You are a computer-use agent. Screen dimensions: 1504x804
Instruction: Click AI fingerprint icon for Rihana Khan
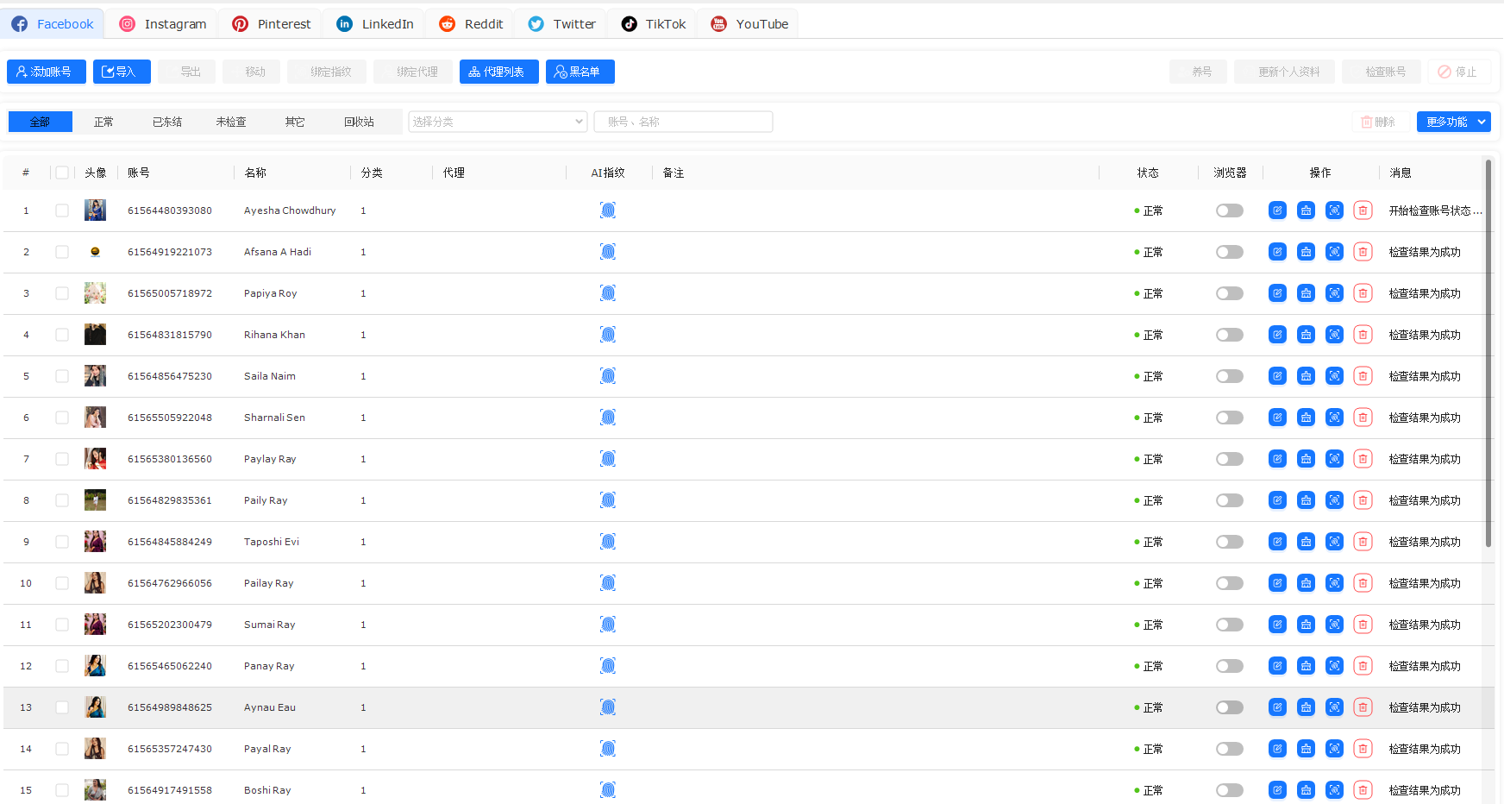(608, 335)
